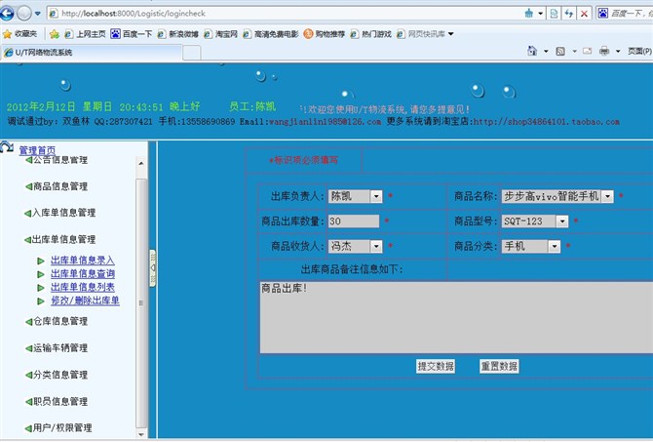Open the 百度一下 bookmark

132,34
